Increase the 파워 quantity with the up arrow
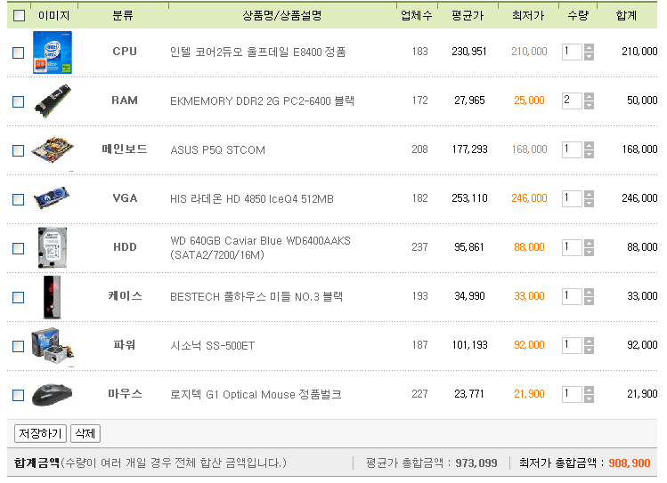This screenshot has height=483, width=667. (589, 341)
